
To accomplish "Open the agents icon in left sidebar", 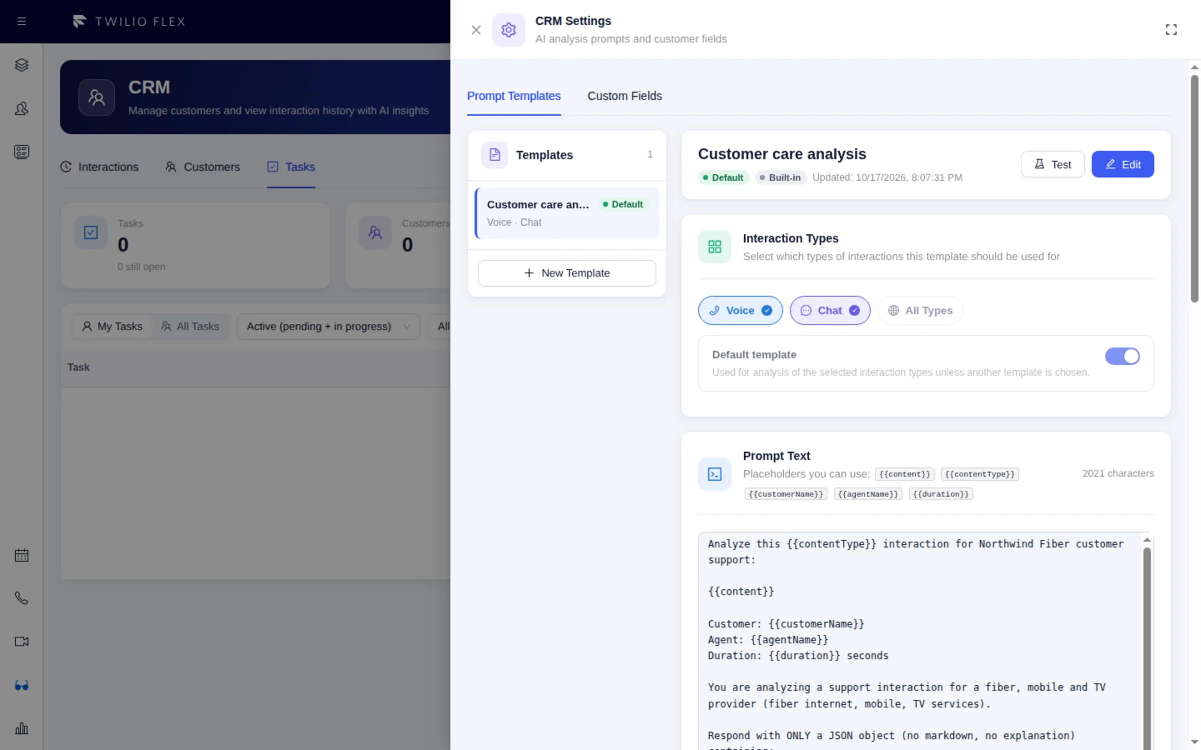I will click(22, 108).
